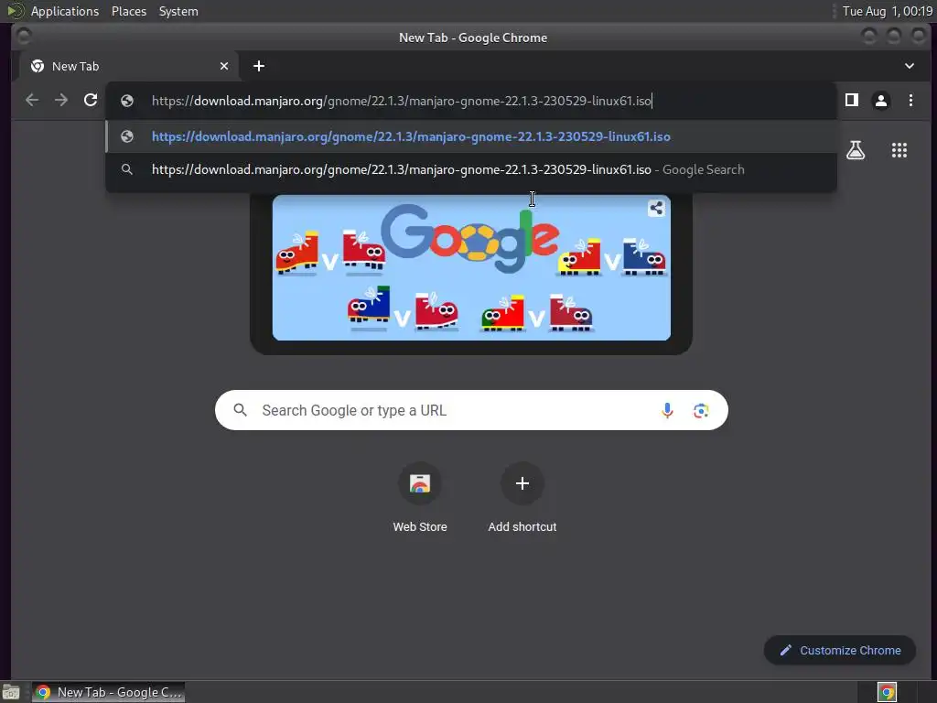
Task: Open the Google Doodle image
Action: coord(471,267)
